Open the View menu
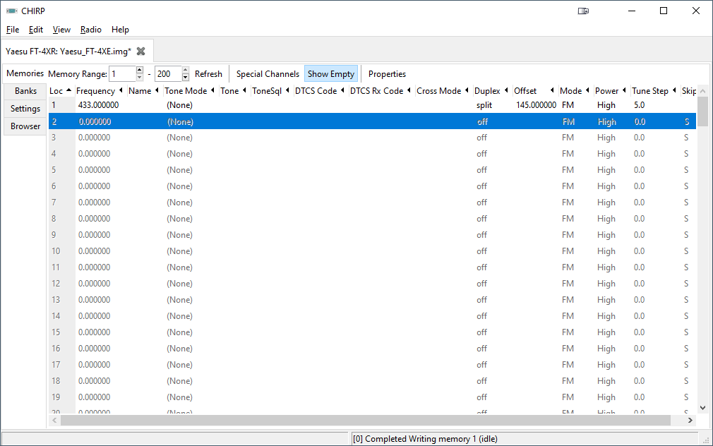This screenshot has height=446, width=713. 61,30
